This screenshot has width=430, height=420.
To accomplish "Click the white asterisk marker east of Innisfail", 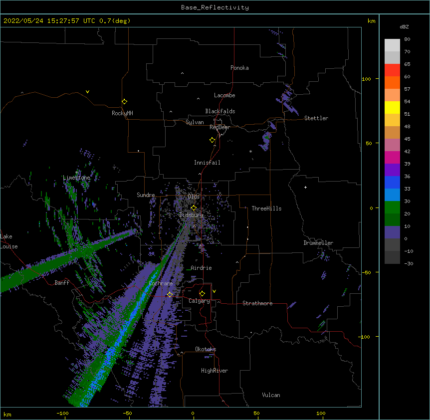I will pyautogui.click(x=250, y=152).
